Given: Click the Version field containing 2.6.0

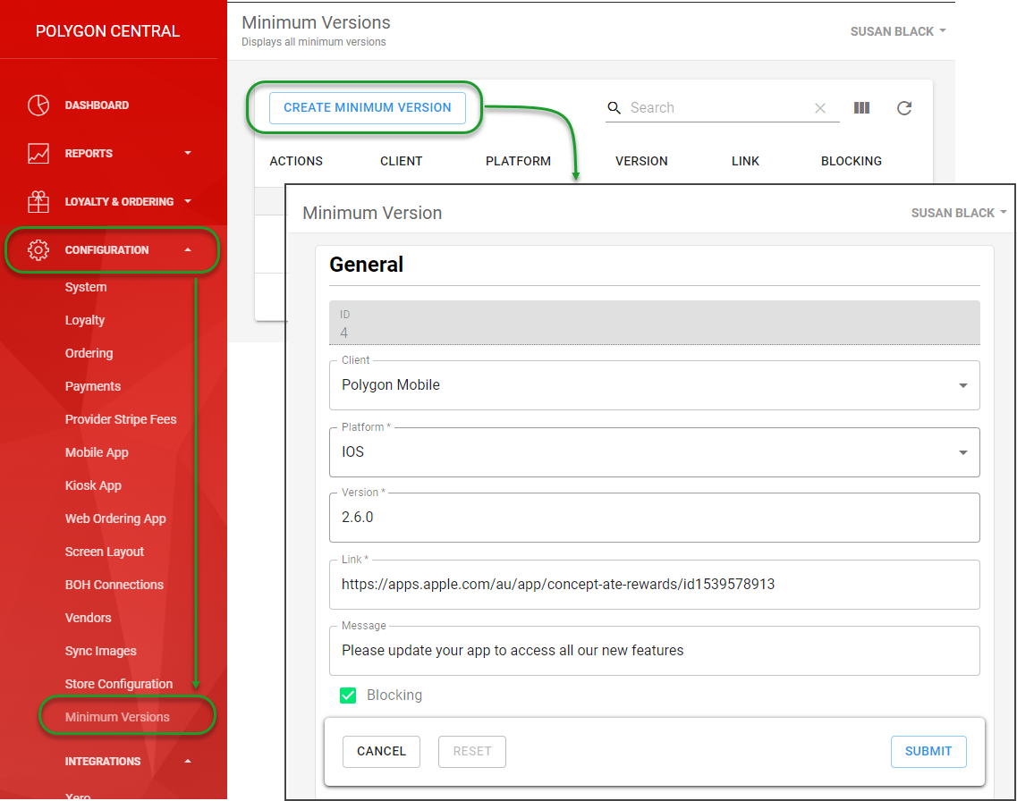Looking at the screenshot, I should click(x=655, y=518).
